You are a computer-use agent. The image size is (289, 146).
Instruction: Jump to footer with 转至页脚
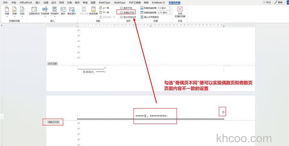(94, 11)
